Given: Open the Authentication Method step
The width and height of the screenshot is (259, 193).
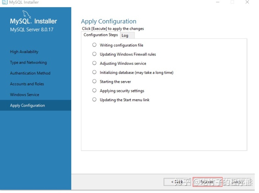Looking at the screenshot, I should 30,73.
